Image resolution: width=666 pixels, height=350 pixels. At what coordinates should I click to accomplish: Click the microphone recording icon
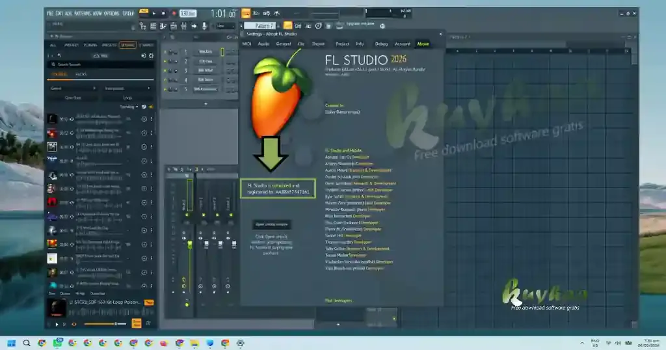click(x=204, y=26)
